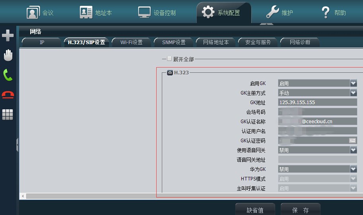Open the 启用GK dropdown
363x215 pixels.
pos(353,83)
